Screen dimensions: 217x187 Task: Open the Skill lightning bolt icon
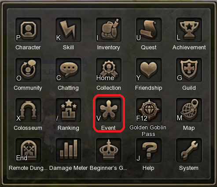click(69, 30)
